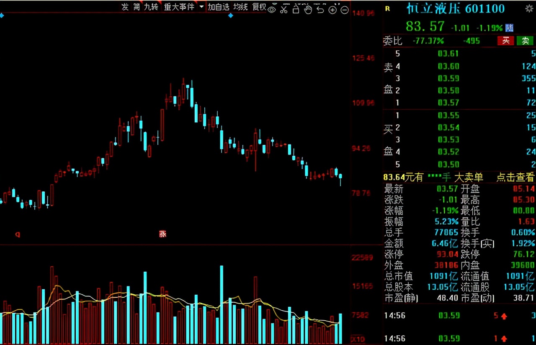Click 加自选 to add to watchlist
Image resolution: width=536 pixels, height=345 pixels.
click(219, 7)
